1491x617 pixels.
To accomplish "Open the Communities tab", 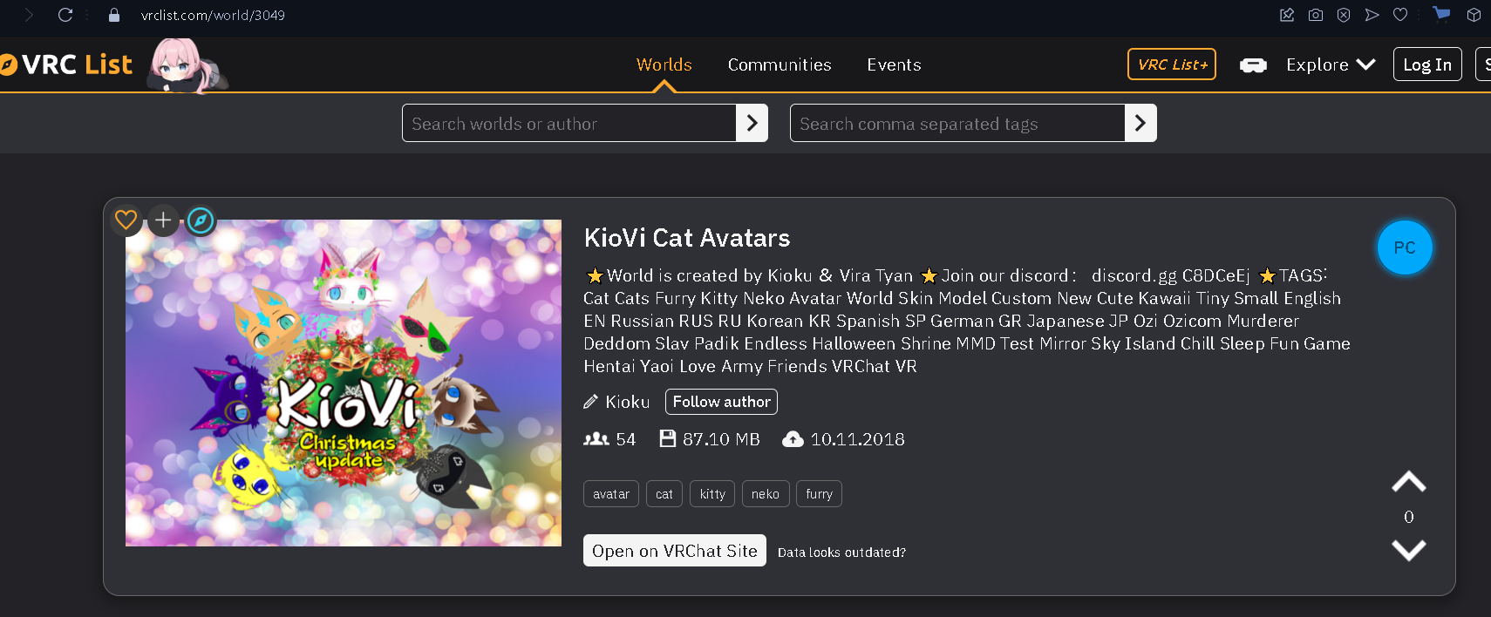I will [780, 64].
